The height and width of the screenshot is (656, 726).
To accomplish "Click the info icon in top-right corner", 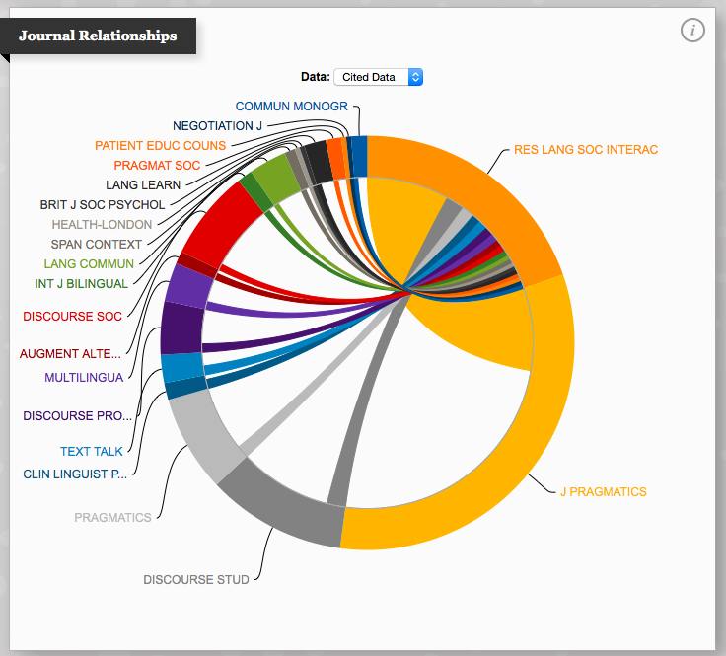I will point(693,31).
